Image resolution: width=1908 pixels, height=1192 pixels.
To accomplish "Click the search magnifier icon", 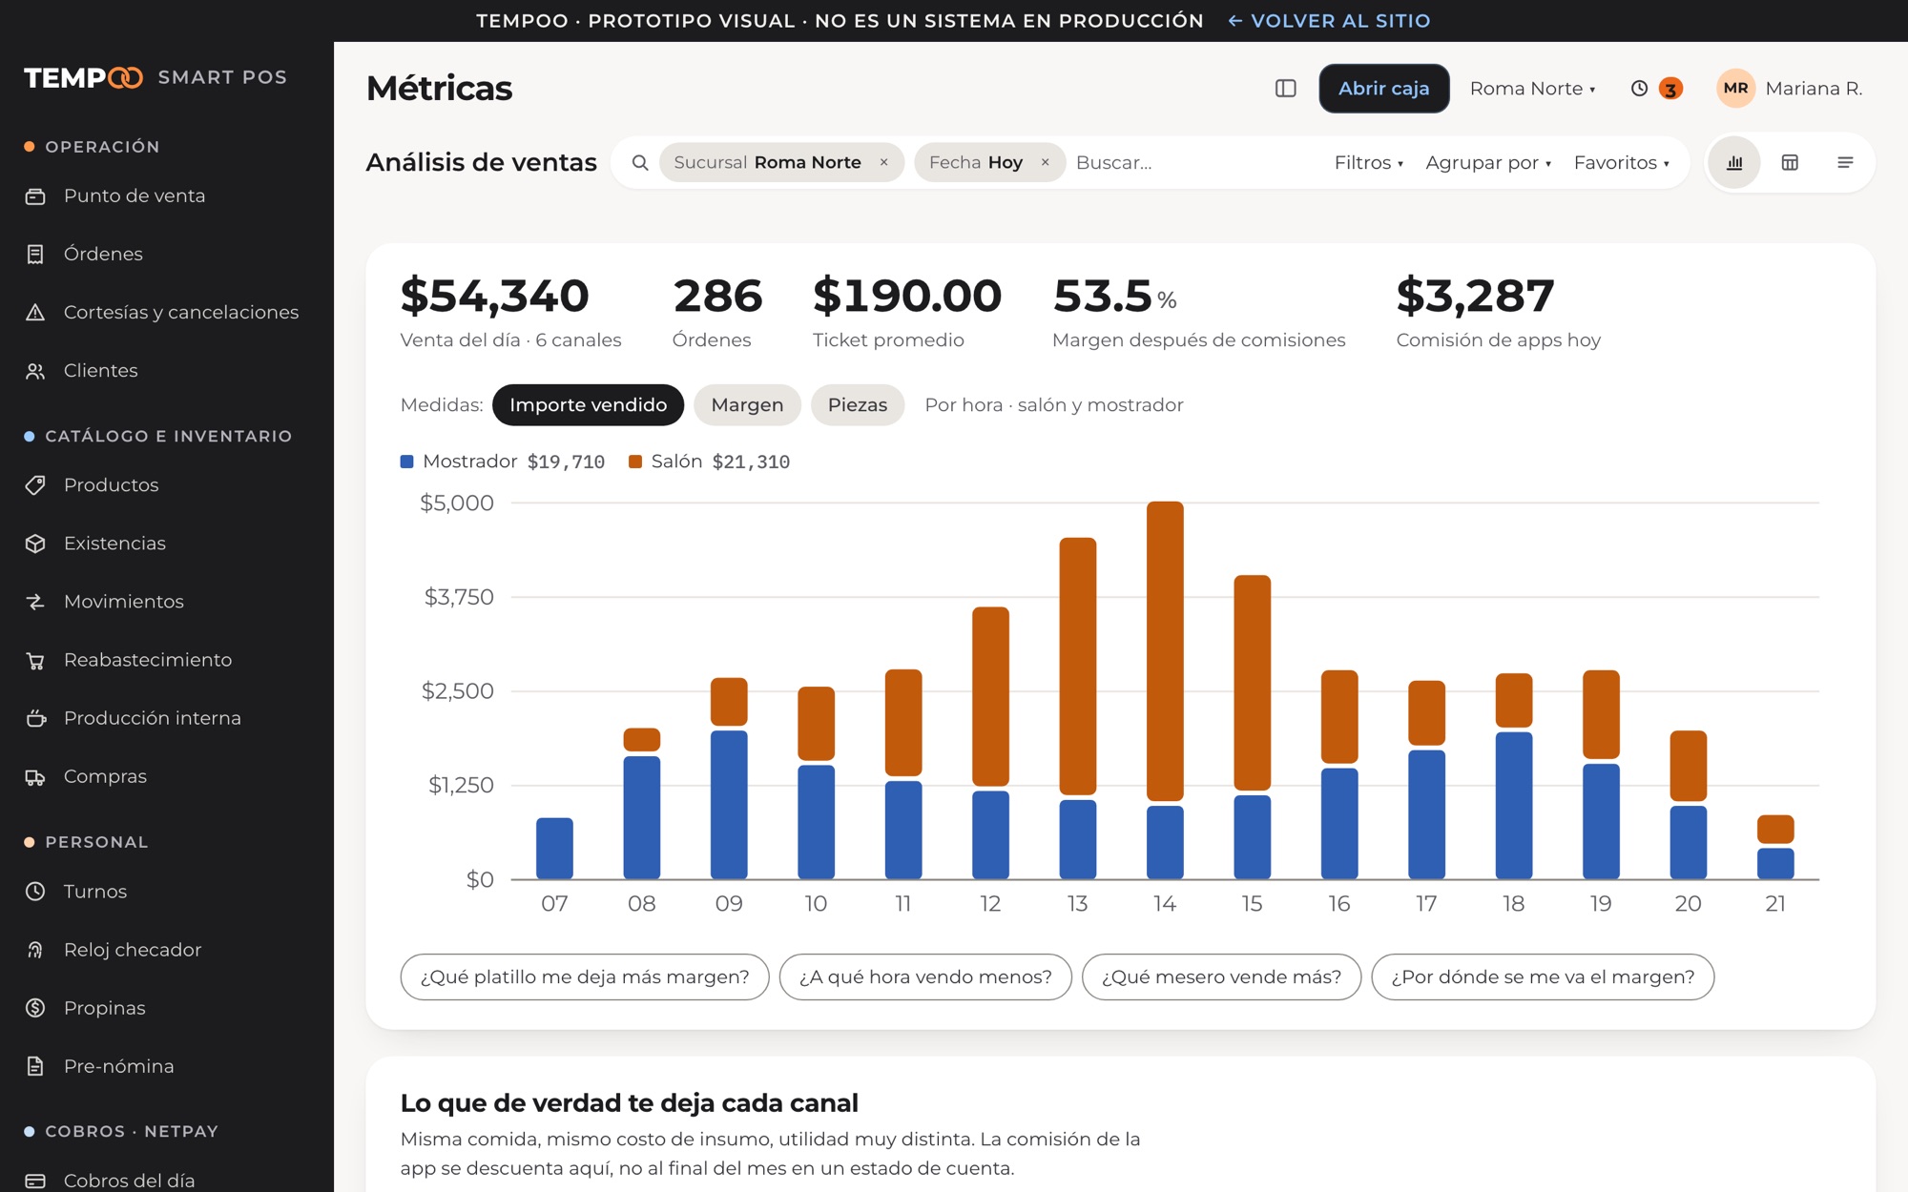I will 640,163.
